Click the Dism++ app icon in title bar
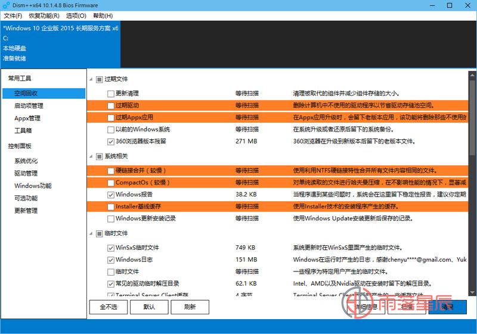 (6, 5)
